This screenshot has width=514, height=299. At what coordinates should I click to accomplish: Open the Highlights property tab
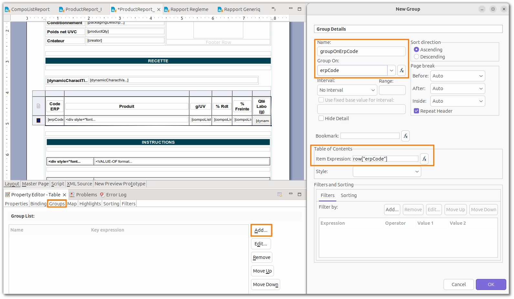[90, 204]
